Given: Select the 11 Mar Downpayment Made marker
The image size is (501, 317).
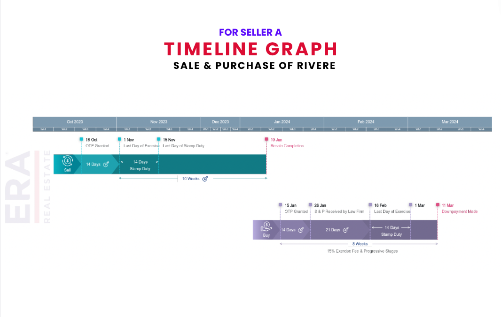Looking at the screenshot, I should click(x=438, y=205).
